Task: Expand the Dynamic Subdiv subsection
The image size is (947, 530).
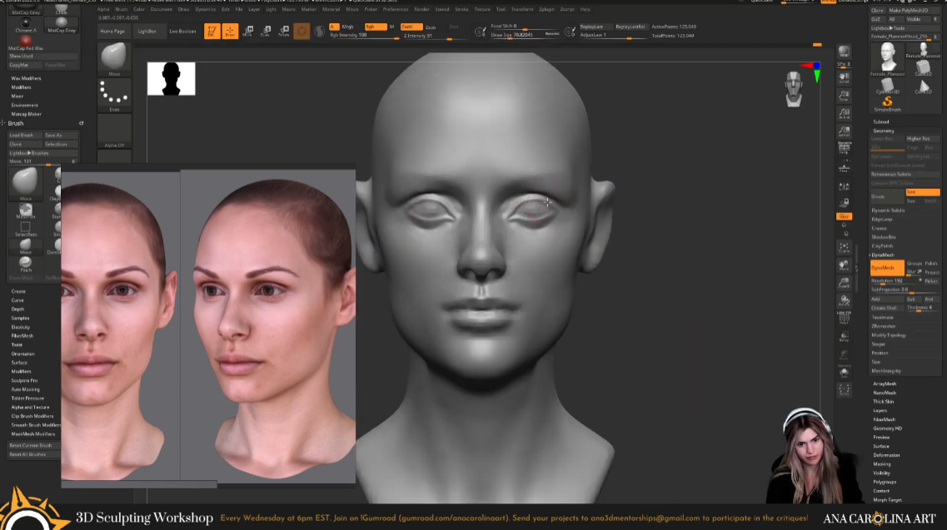Action: [889, 211]
